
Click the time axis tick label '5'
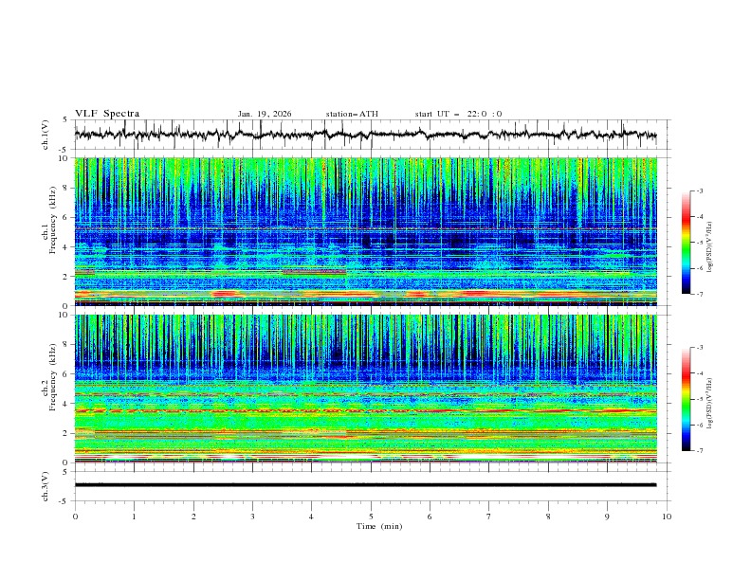pyautogui.click(x=371, y=517)
